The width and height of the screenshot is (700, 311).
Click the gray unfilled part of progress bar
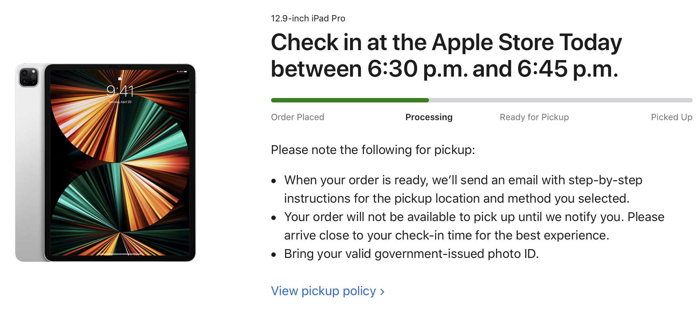pos(561,100)
